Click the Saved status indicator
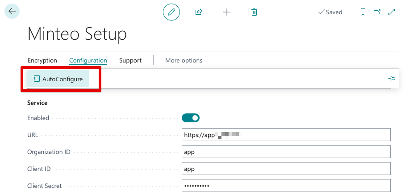 330,12
